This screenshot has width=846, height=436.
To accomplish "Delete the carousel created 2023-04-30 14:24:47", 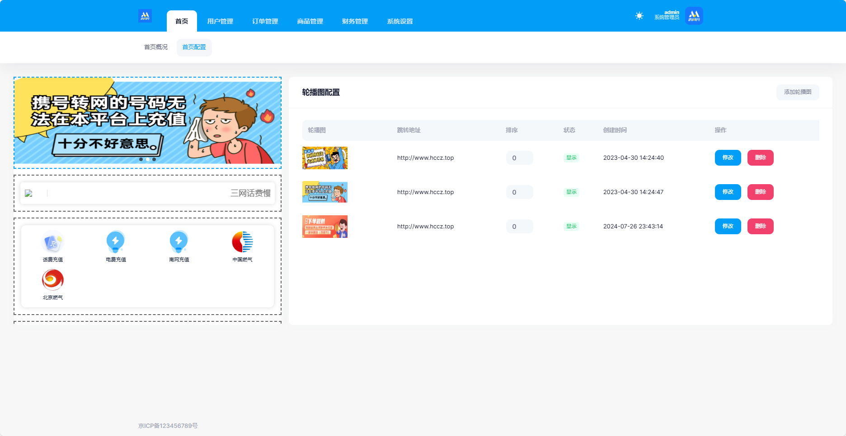I will pyautogui.click(x=760, y=192).
